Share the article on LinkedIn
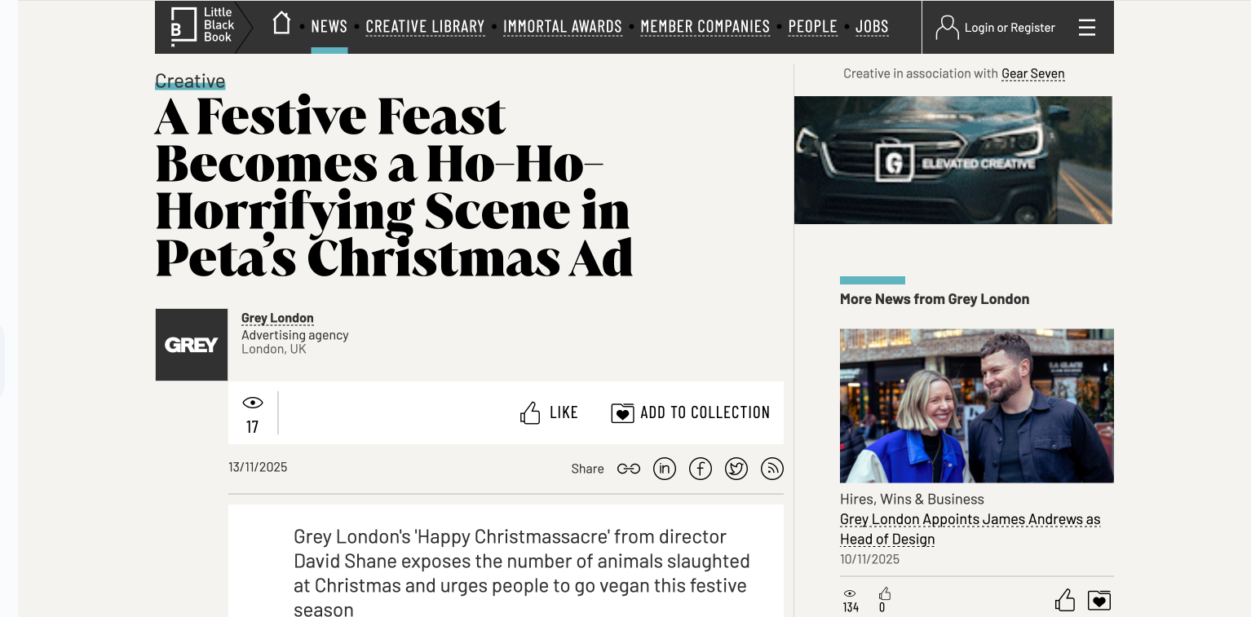This screenshot has height=617, width=1251. click(x=664, y=469)
